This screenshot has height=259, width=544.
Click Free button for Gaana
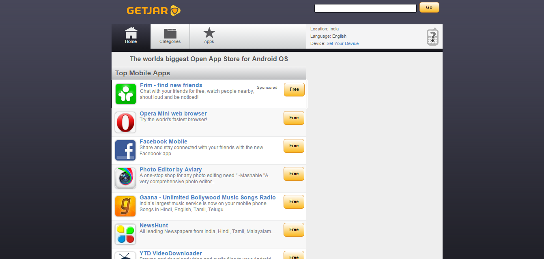tap(294, 202)
